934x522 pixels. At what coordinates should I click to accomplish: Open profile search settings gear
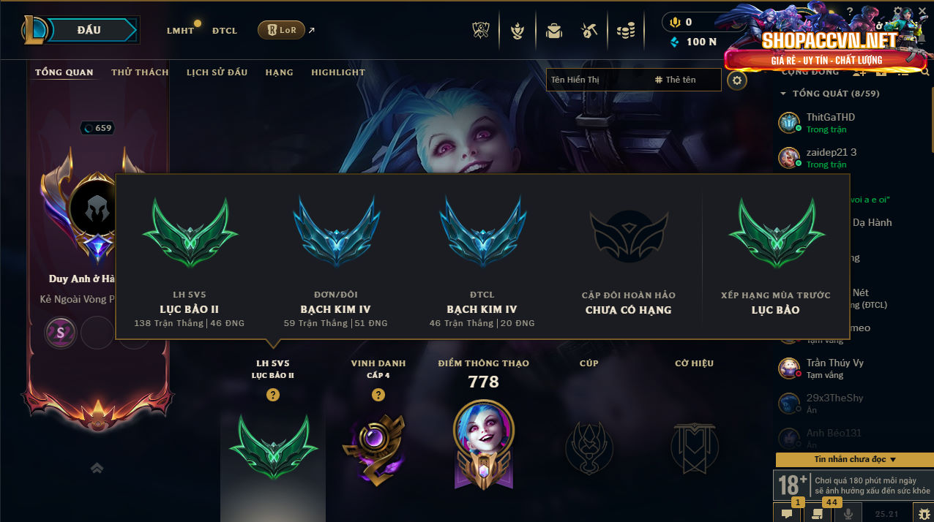(x=737, y=80)
